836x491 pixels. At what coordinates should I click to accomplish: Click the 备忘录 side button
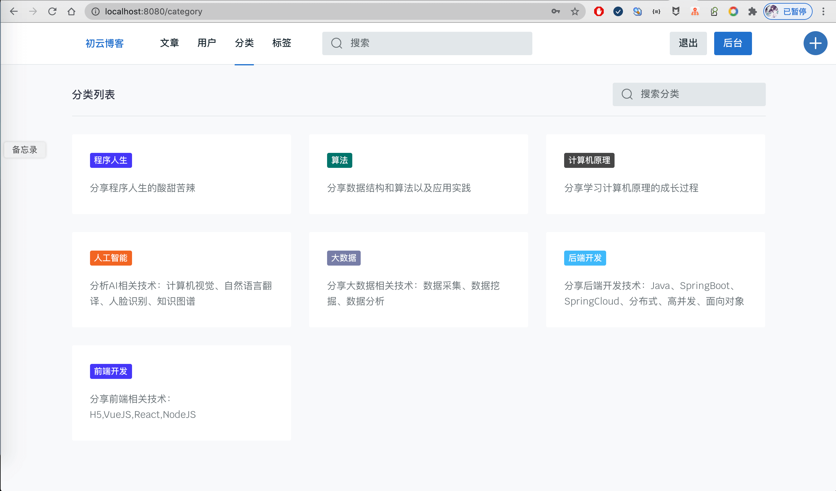25,150
